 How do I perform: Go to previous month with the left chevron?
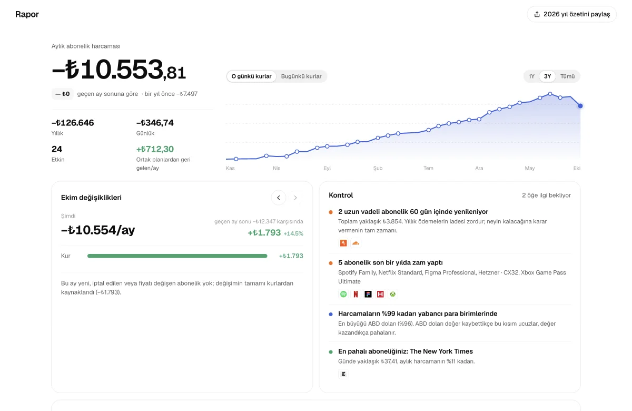point(279,198)
